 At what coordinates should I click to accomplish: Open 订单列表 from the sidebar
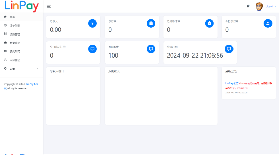pos(15,25)
